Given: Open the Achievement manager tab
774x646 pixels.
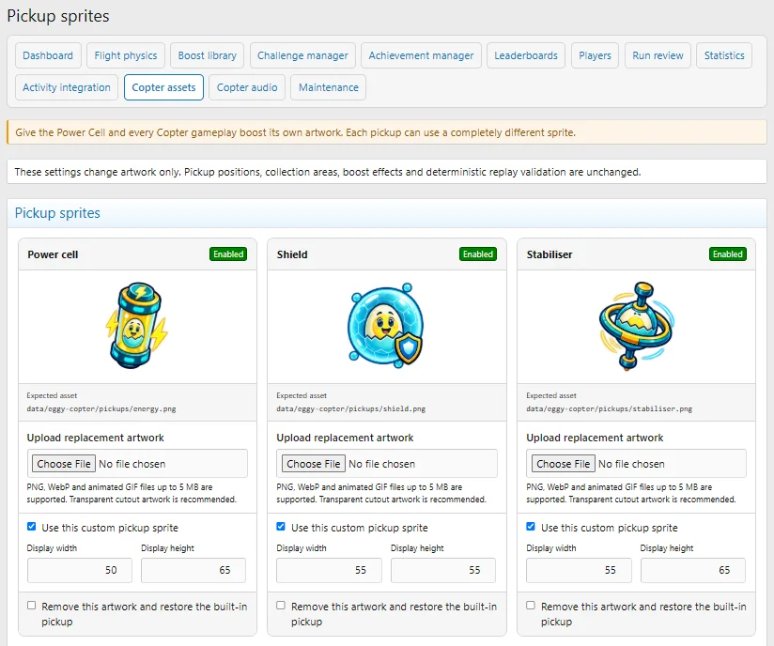Looking at the screenshot, I should (421, 55).
